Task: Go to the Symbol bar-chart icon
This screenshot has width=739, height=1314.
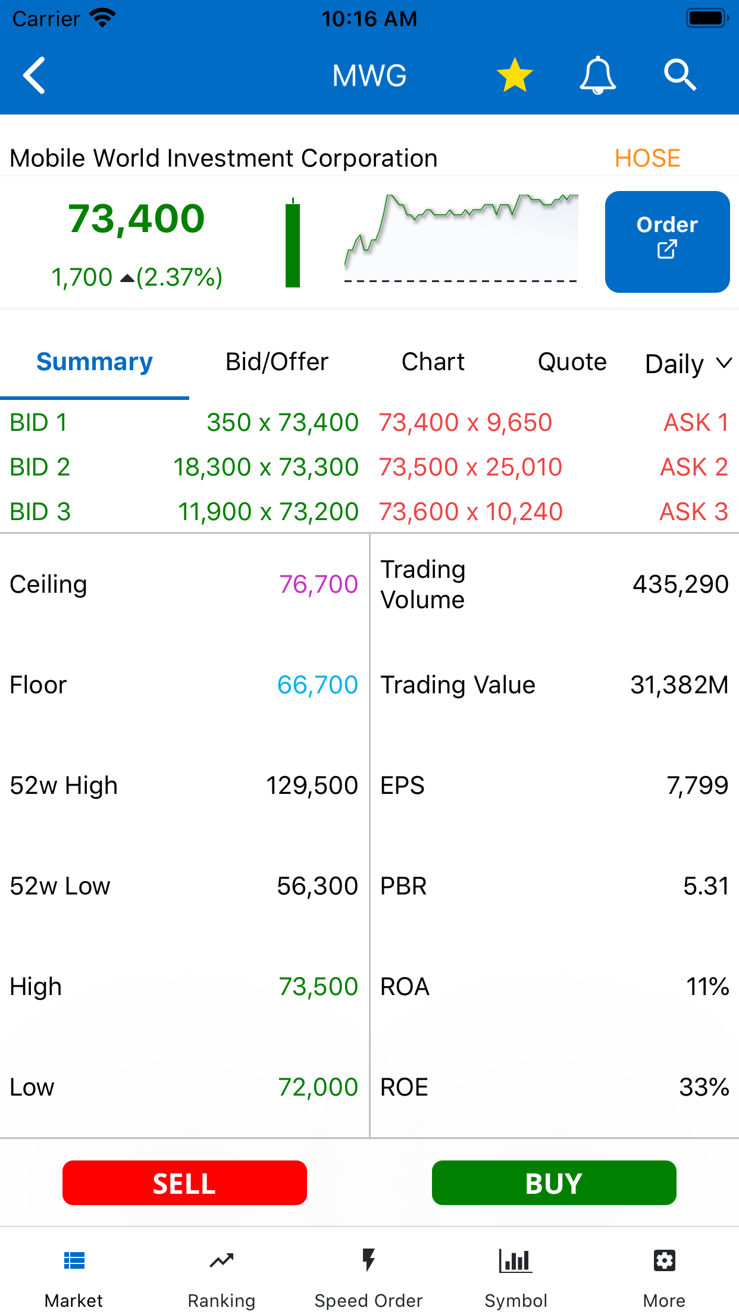Action: 516,1260
